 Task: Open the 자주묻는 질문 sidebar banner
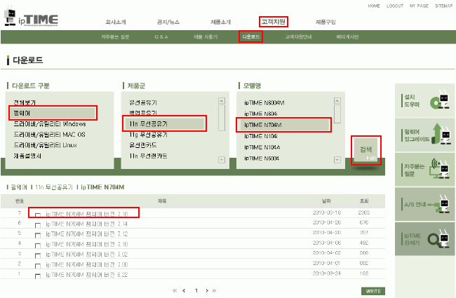[x=424, y=170]
